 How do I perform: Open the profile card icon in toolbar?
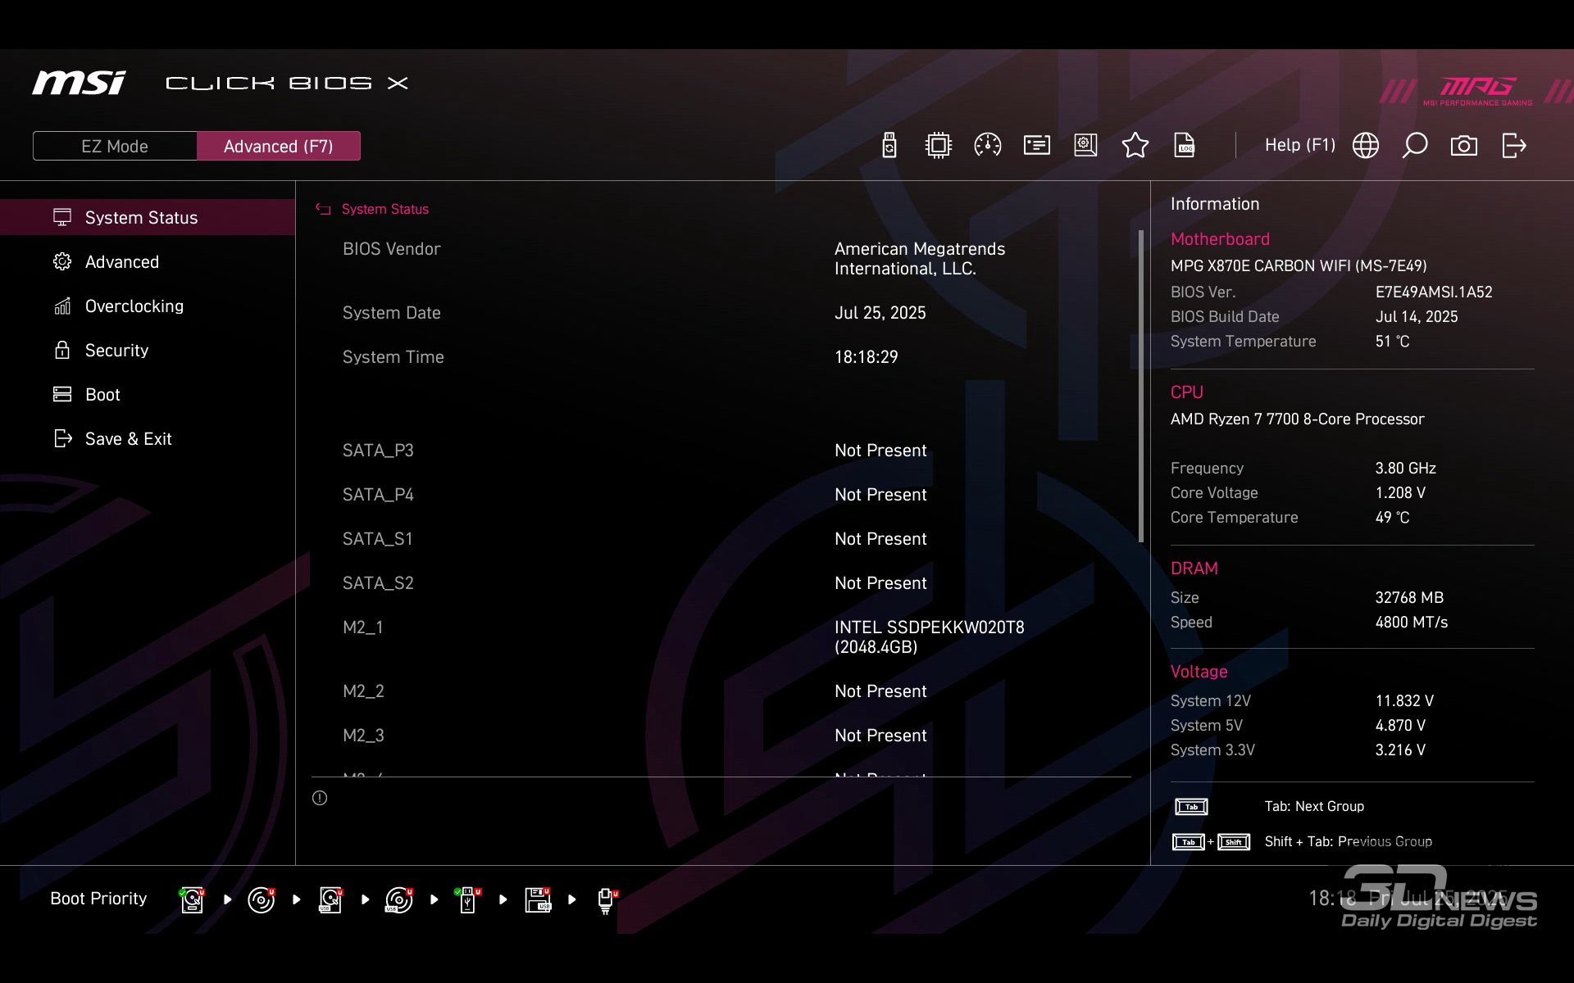(1037, 146)
